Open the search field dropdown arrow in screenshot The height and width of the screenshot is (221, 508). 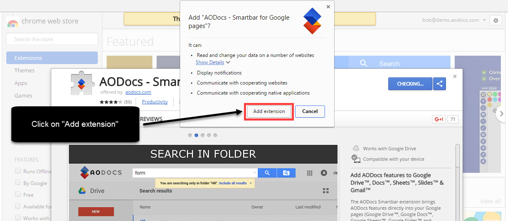254,173
